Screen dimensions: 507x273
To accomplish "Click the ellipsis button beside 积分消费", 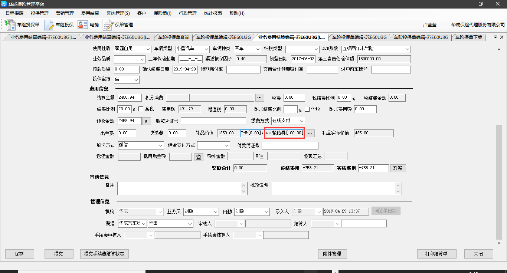I will [260, 98].
